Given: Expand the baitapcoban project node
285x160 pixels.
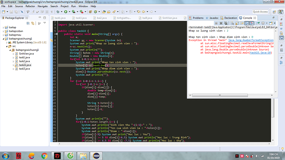Looking at the screenshot, I should [x=3, y=31].
